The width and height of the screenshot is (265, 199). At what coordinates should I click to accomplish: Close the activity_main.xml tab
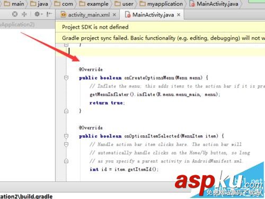[114, 15]
